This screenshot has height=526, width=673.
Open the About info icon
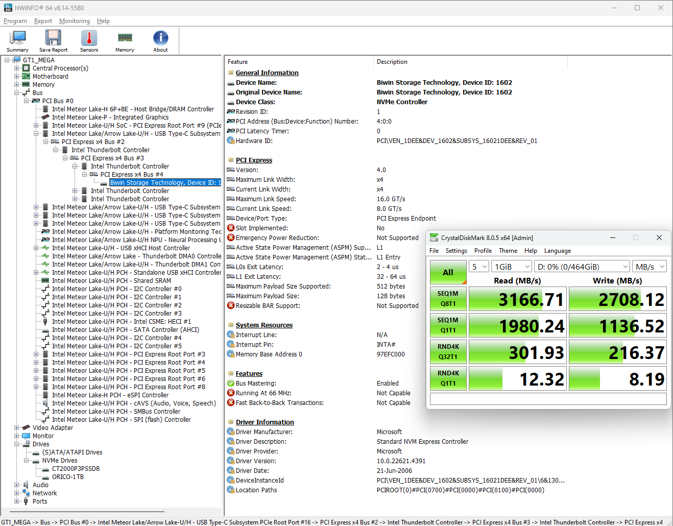point(160,41)
